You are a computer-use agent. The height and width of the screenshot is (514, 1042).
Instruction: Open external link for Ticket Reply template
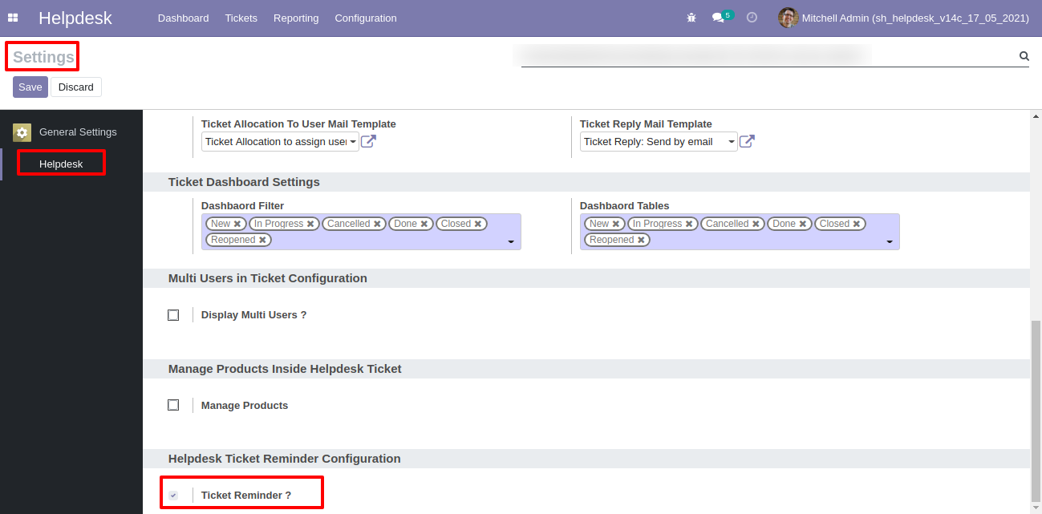click(x=747, y=142)
